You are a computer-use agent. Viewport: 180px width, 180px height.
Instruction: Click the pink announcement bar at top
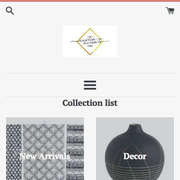pos(90,1)
